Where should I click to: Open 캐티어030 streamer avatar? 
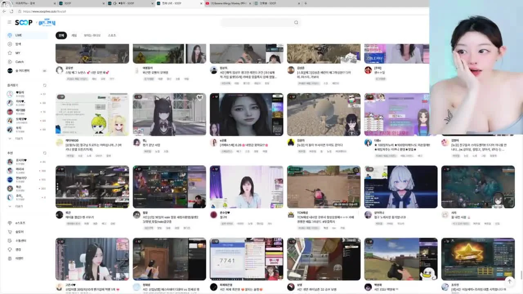[59, 143]
